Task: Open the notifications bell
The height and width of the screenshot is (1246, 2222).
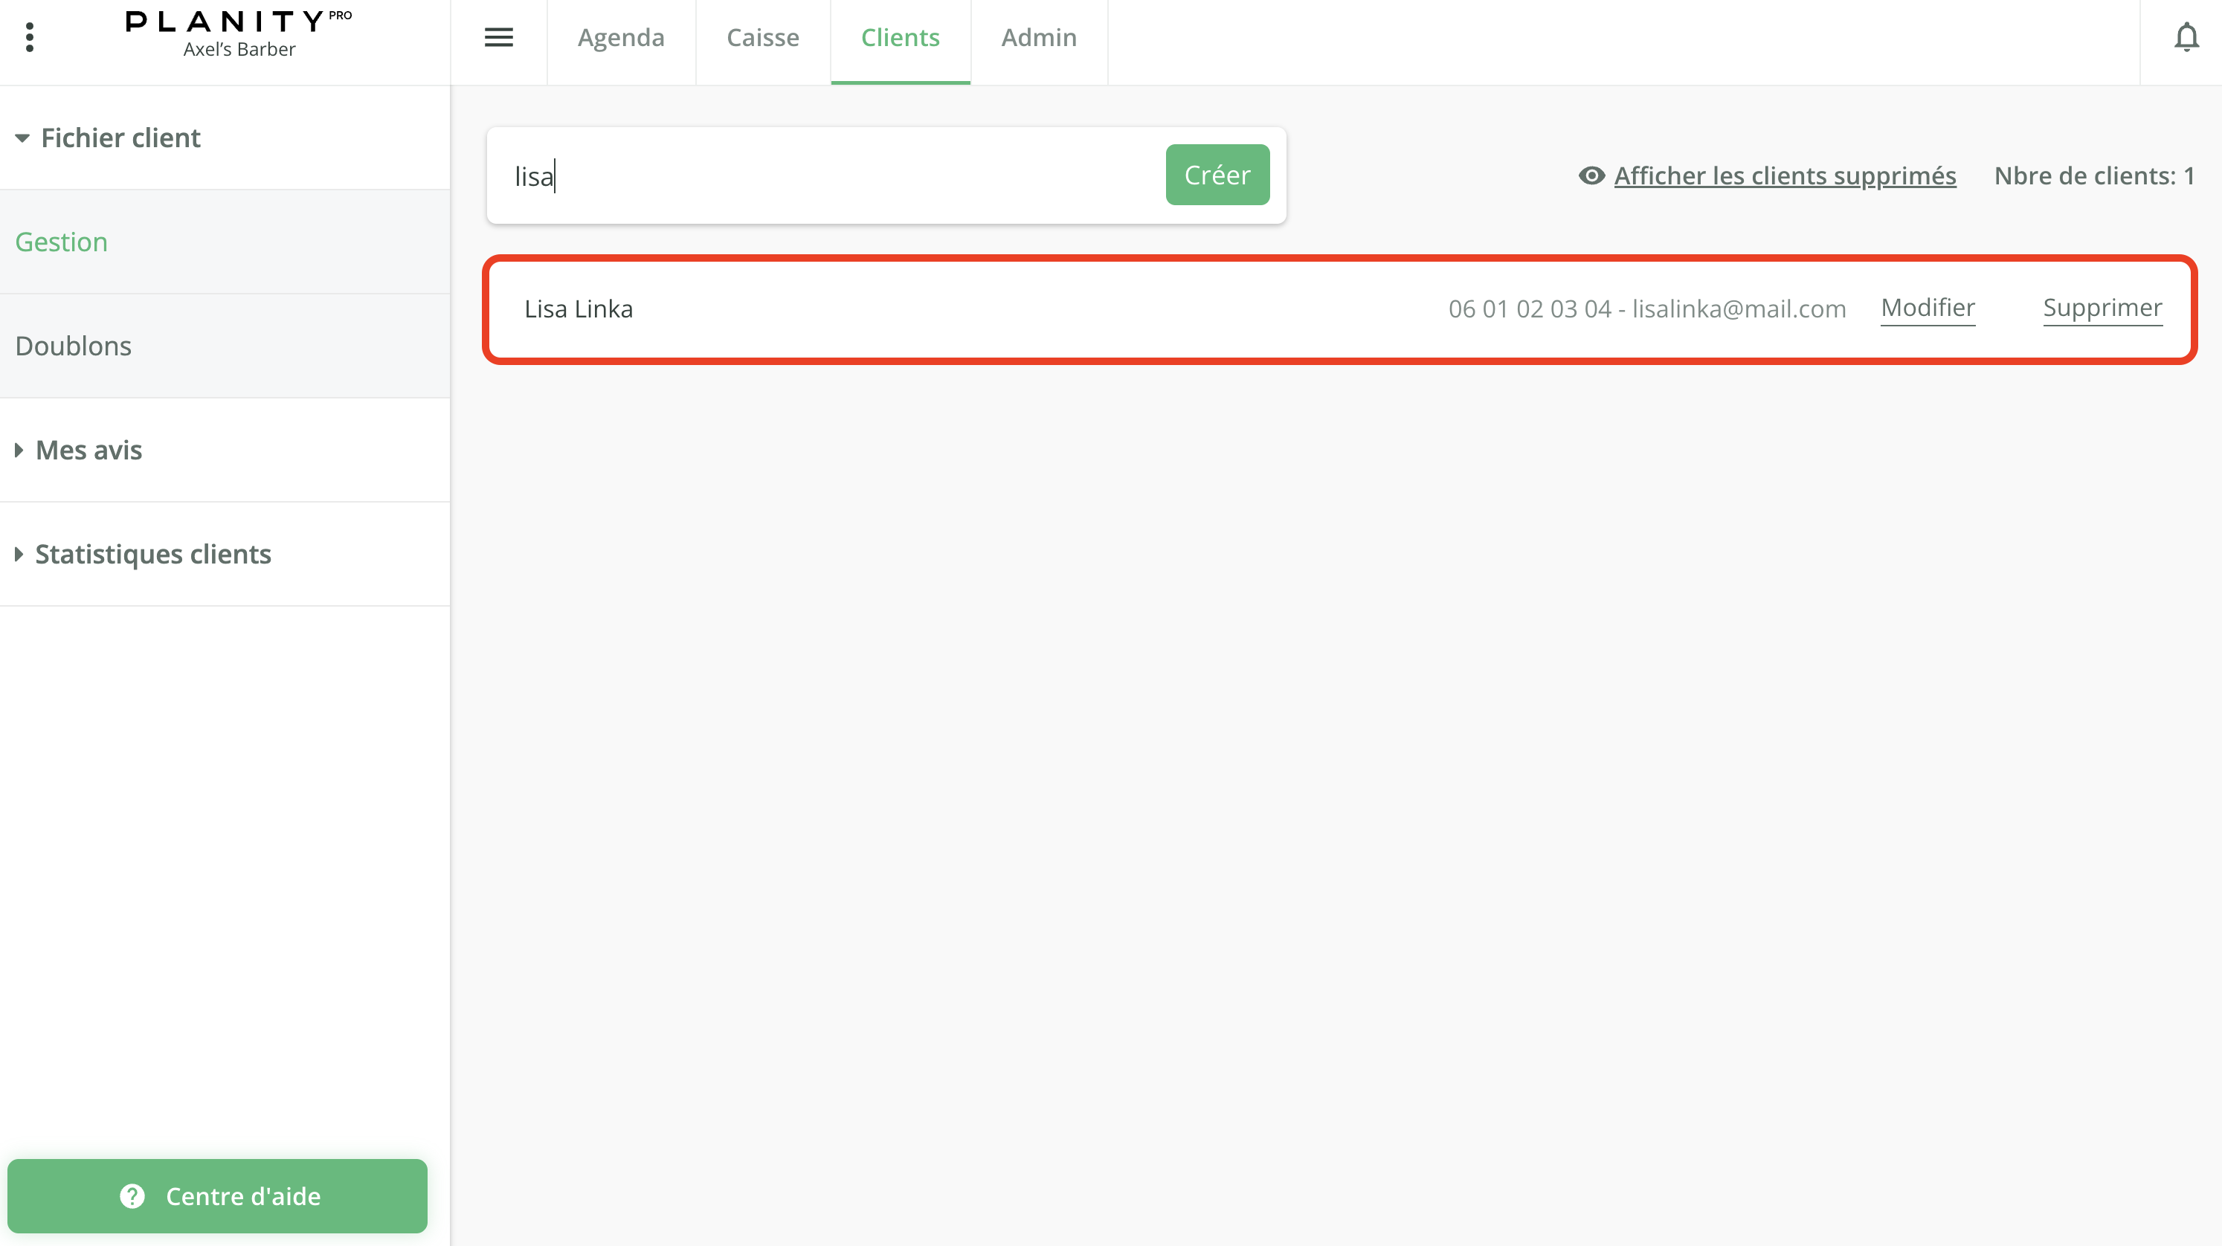Action: pos(2186,37)
